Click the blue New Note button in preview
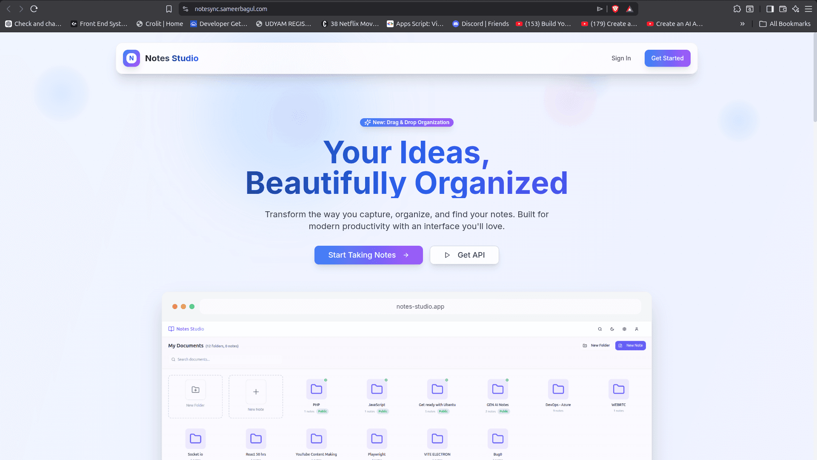 (630, 346)
